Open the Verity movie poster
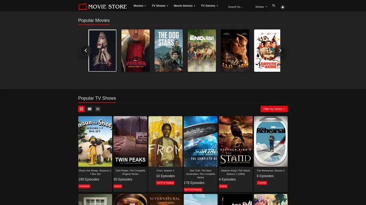Viewport: 366px width, 205px height. [x=102, y=50]
